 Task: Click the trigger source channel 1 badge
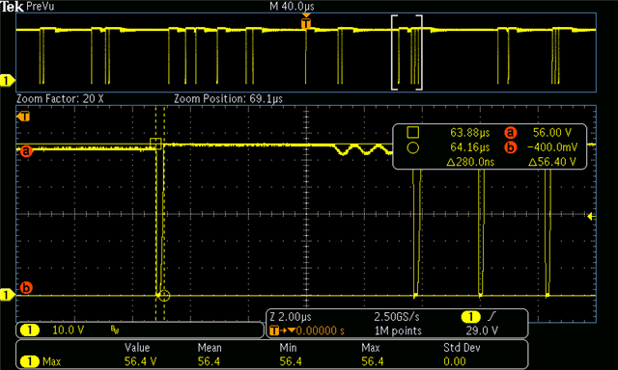(x=470, y=317)
